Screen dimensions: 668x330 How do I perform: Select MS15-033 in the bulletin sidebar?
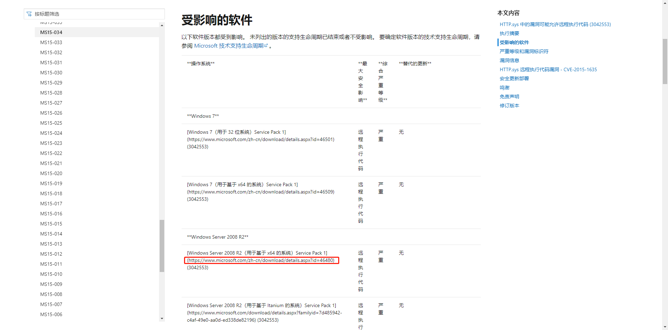tap(51, 42)
